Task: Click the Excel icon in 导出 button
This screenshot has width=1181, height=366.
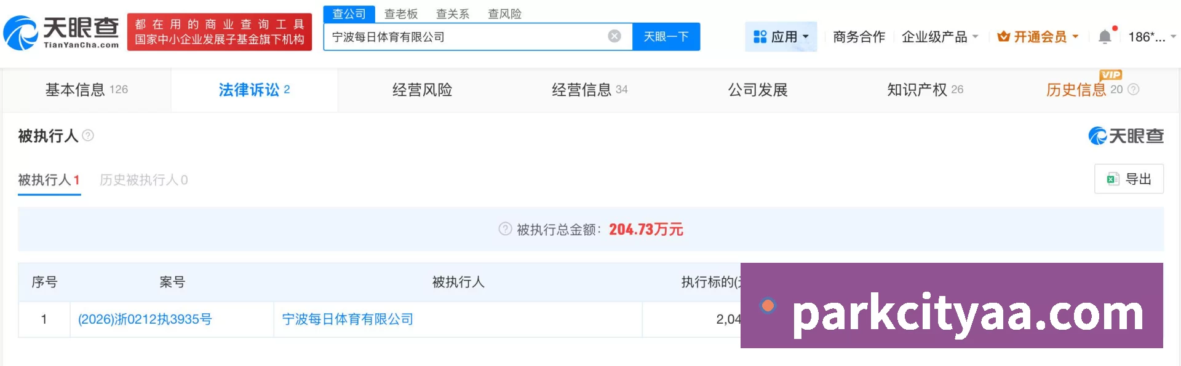Action: click(x=1113, y=179)
